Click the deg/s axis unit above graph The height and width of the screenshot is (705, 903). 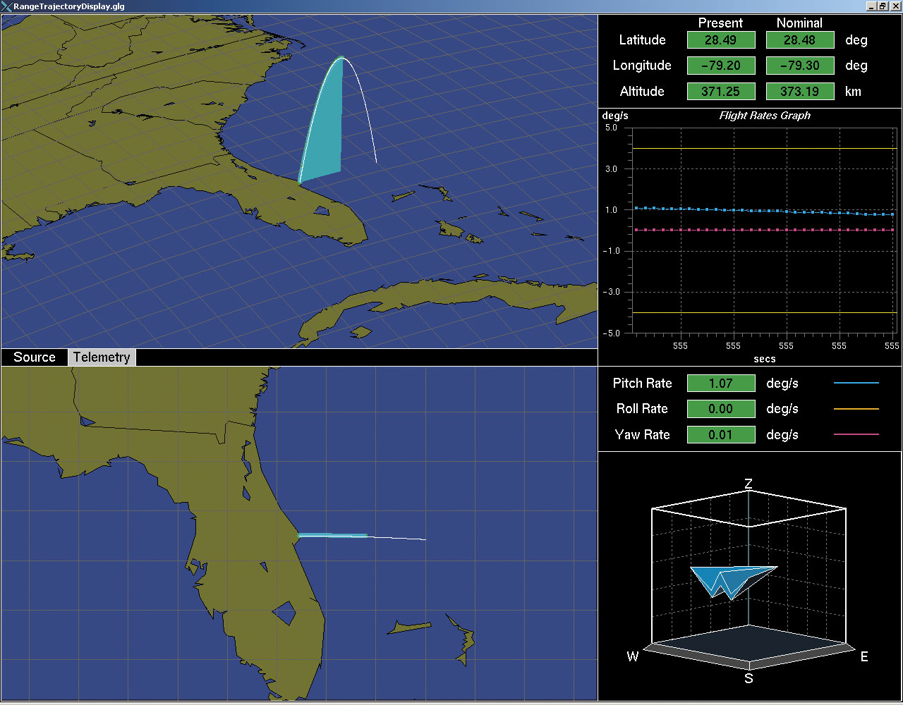615,116
